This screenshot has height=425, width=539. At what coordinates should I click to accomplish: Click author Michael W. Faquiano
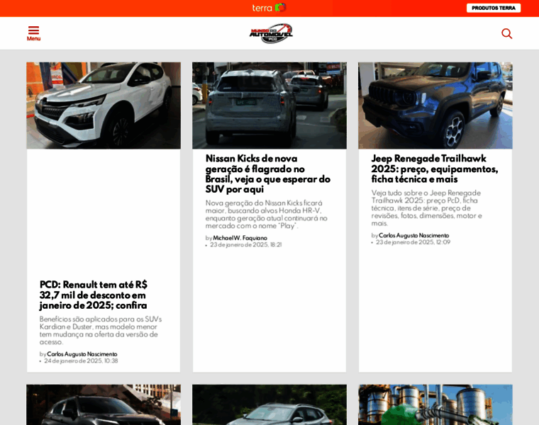pos(240,238)
